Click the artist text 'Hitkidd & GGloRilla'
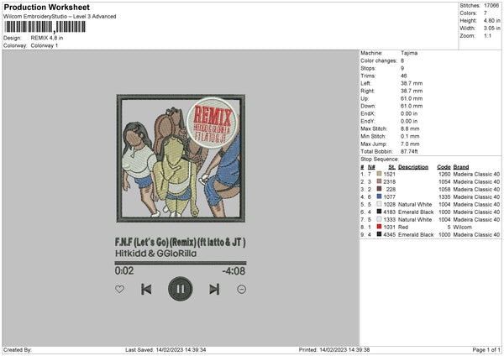 (156, 254)
